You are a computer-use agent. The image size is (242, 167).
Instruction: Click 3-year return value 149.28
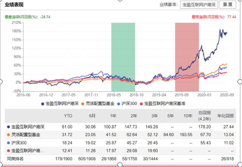[152, 127]
